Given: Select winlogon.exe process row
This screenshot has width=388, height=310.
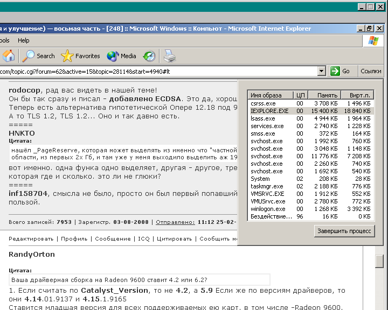Looking at the screenshot, I should pyautogui.click(x=310, y=209).
